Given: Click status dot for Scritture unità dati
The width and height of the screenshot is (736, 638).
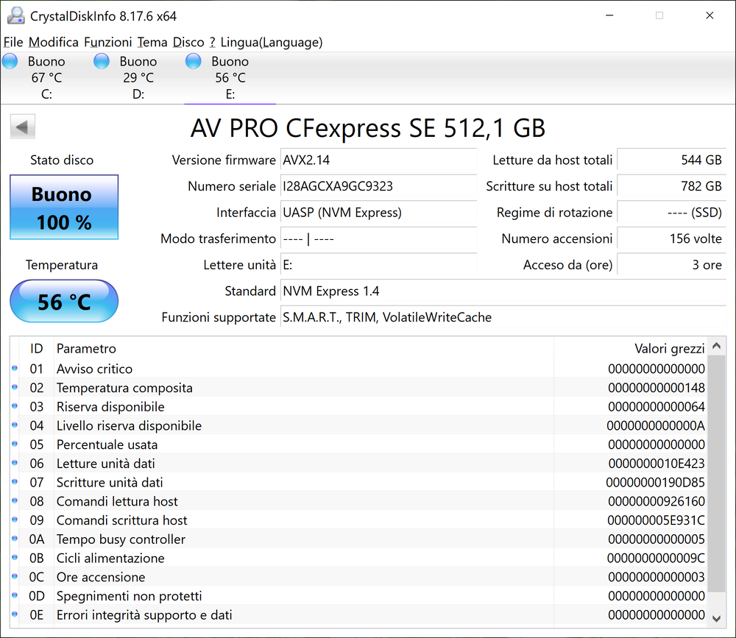Looking at the screenshot, I should [x=15, y=482].
